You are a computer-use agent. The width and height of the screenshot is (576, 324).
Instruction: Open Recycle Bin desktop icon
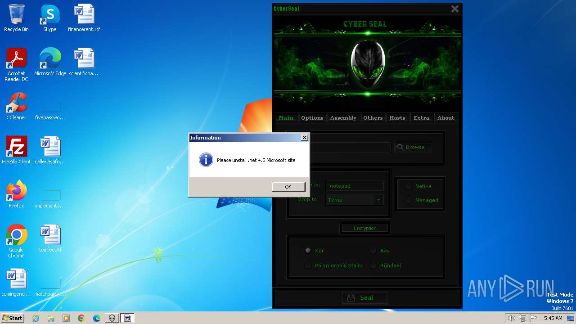[x=16, y=18]
